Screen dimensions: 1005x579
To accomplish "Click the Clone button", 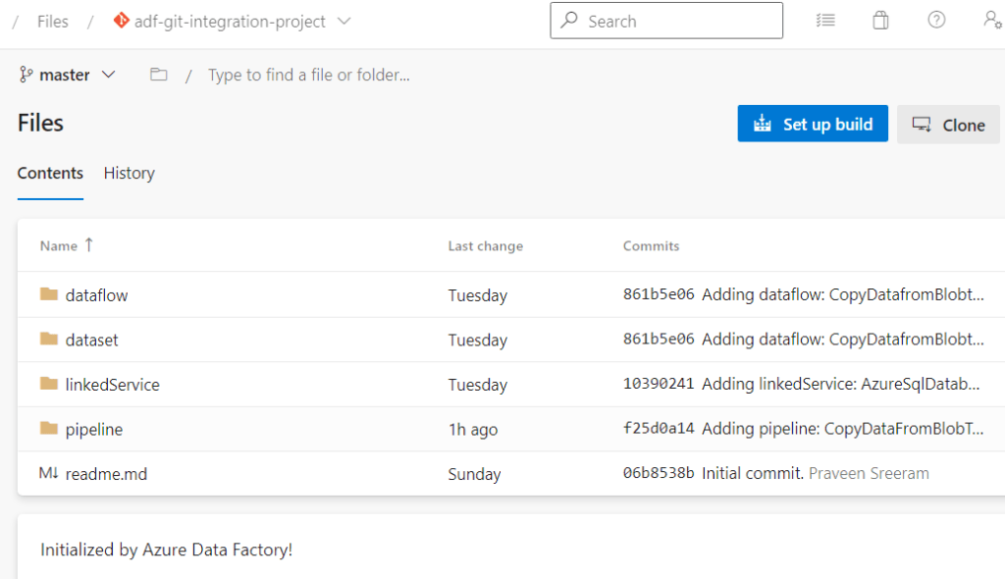I will tap(948, 125).
